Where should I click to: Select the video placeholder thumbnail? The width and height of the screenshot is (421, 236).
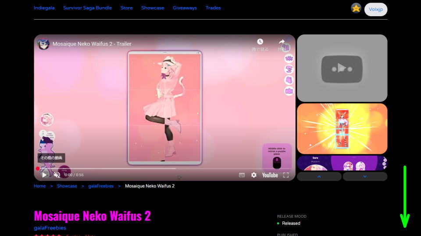click(x=342, y=68)
